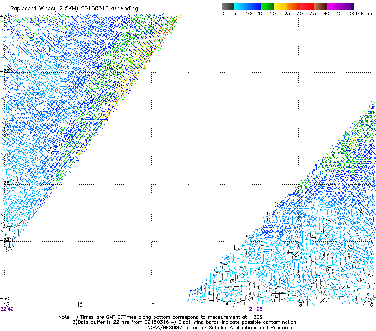The image size is (376, 331).
Task: Click the '-22' latitude axis label
Action: pos(5,71)
